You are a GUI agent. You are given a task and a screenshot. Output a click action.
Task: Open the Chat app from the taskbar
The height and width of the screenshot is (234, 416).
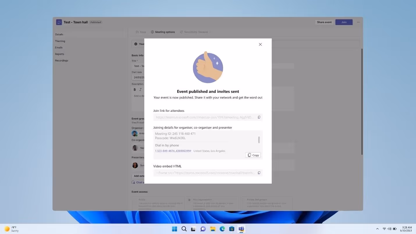click(x=203, y=229)
